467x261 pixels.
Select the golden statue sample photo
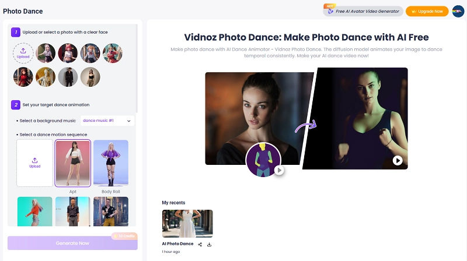[x=46, y=77]
